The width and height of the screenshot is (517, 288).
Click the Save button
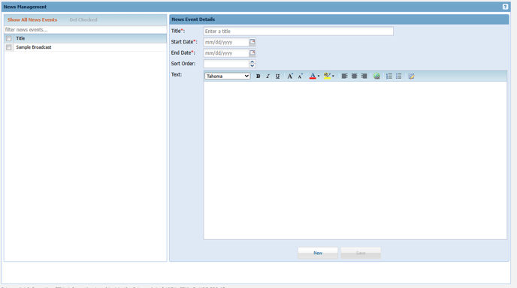coord(361,253)
